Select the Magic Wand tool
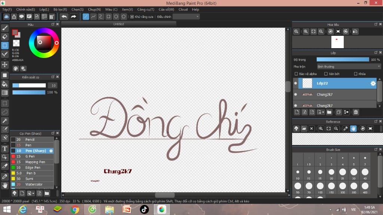Image resolution: width=383 pixels, height=215 pixels. tap(4, 121)
